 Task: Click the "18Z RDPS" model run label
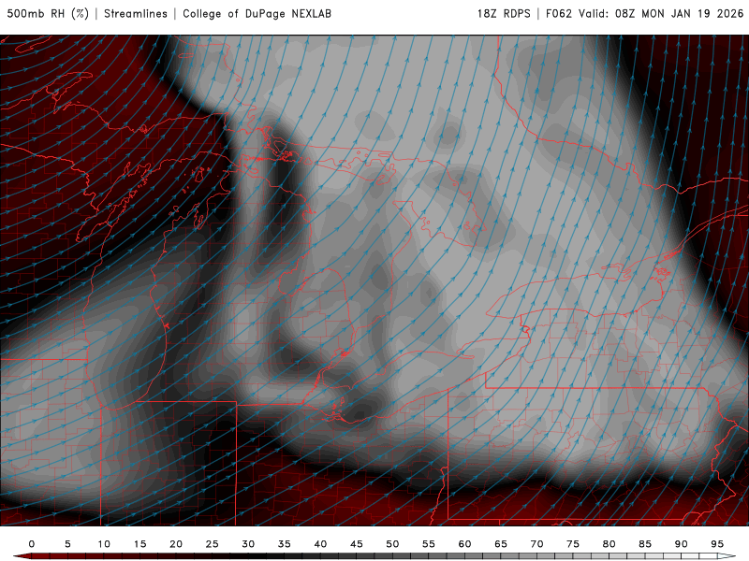[x=504, y=13]
